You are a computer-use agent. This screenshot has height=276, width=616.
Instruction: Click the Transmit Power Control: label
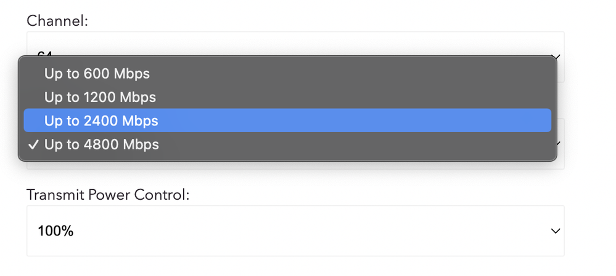point(107,195)
